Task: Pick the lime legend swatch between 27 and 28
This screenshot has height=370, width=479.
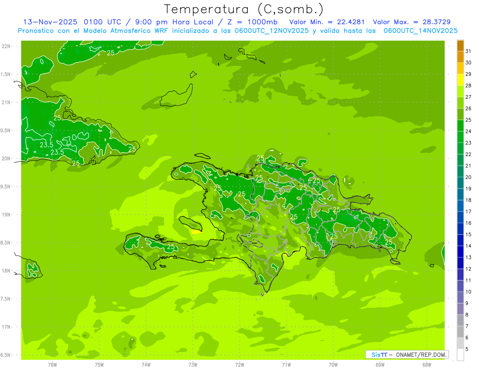Action: (x=460, y=91)
